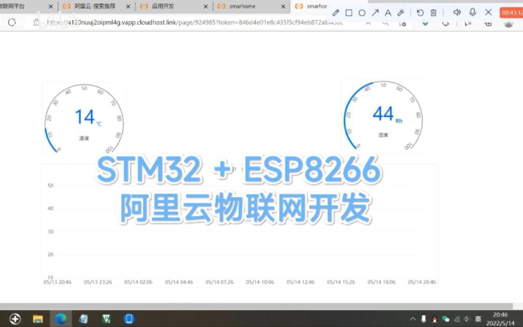Open the notebook app on the taskbar

(x=83, y=319)
